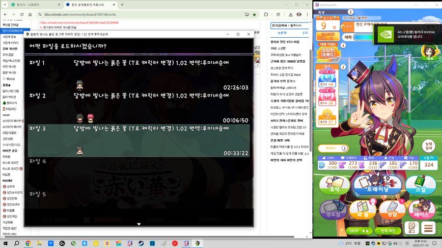The height and width of the screenshot is (248, 442).
Task: Load highlighted save 파일 3
Action: 138,141
